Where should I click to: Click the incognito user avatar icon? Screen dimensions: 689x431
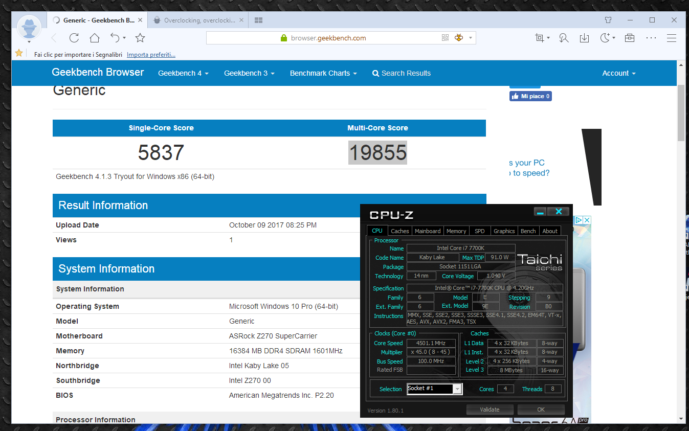[x=29, y=27]
